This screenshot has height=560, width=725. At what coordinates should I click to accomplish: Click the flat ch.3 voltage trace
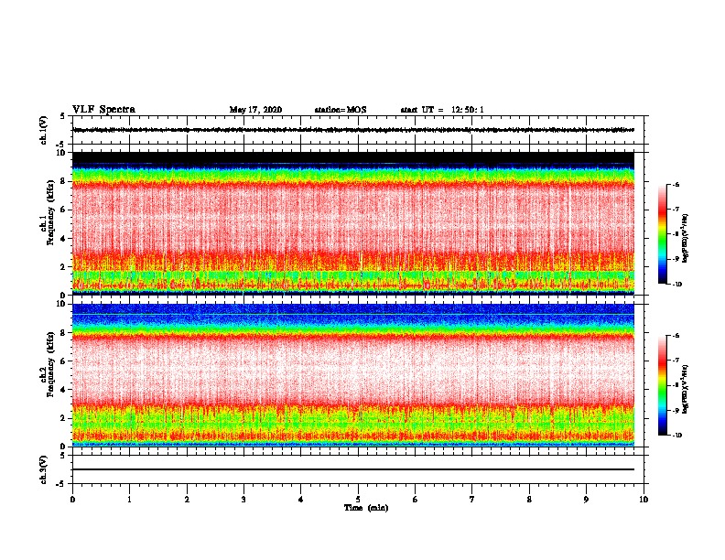pyautogui.click(x=353, y=469)
